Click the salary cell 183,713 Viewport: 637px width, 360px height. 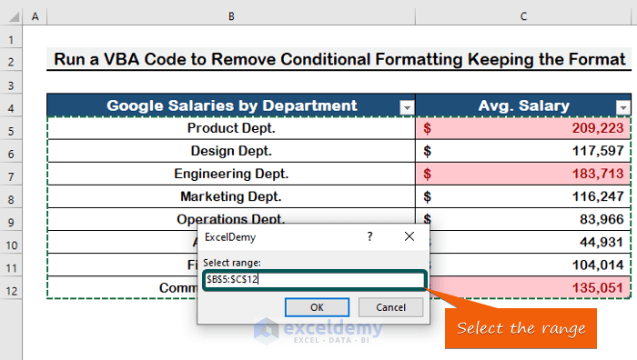click(523, 174)
